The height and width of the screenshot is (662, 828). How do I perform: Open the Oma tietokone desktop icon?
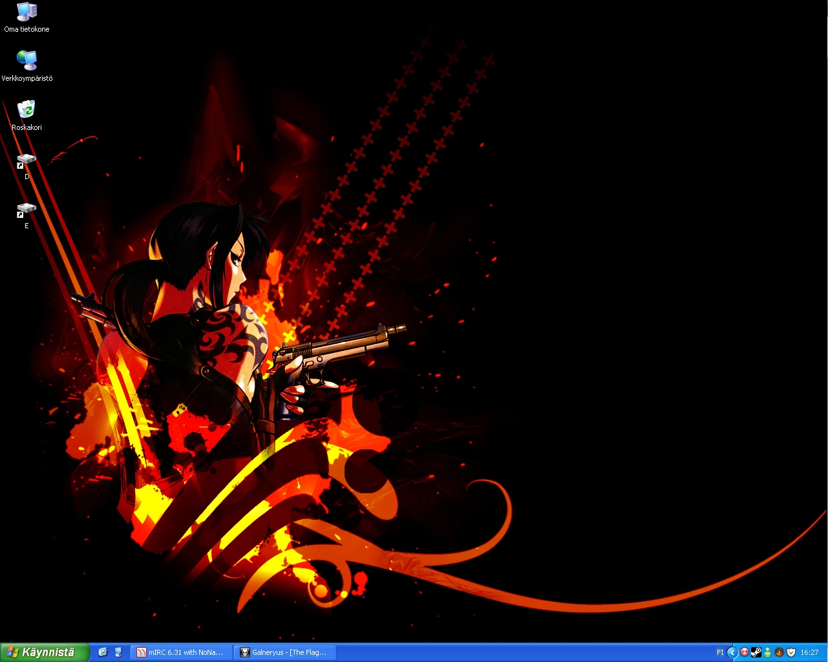tap(27, 17)
